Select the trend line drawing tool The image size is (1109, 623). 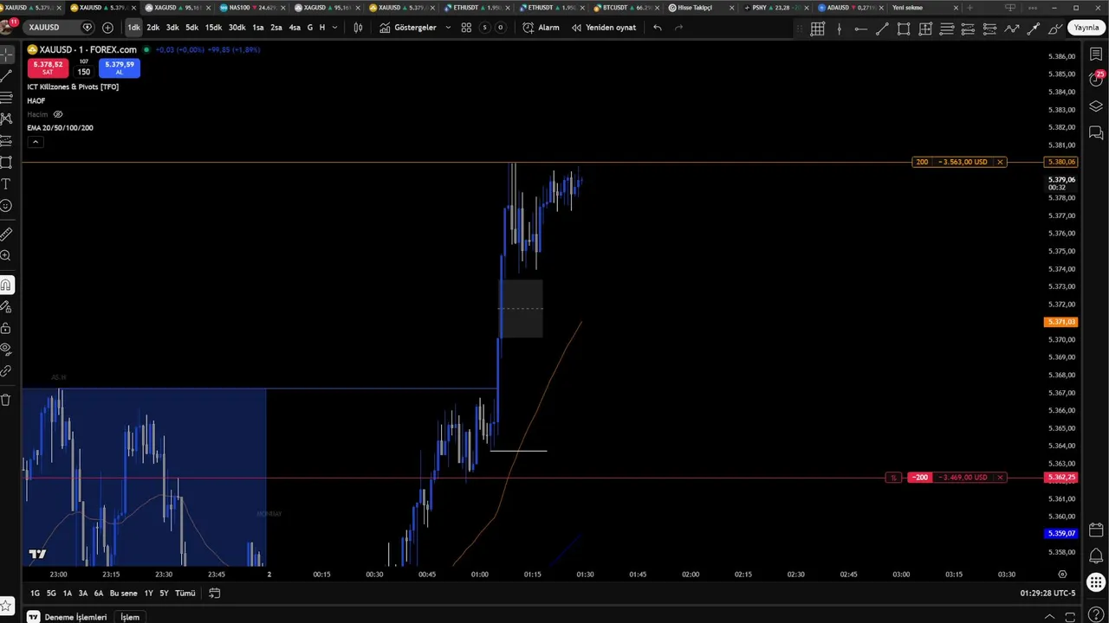tap(5, 75)
